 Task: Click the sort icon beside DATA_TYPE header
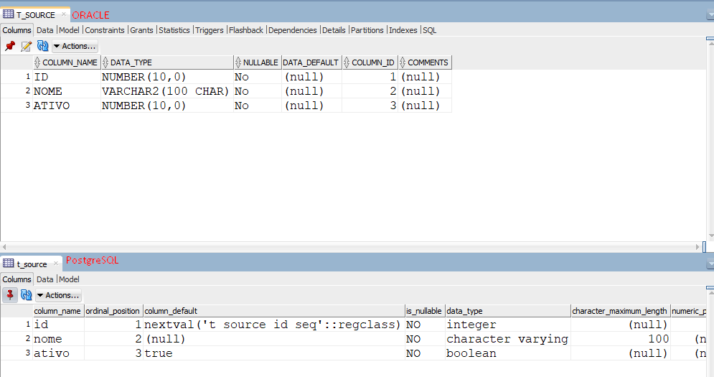pos(105,62)
